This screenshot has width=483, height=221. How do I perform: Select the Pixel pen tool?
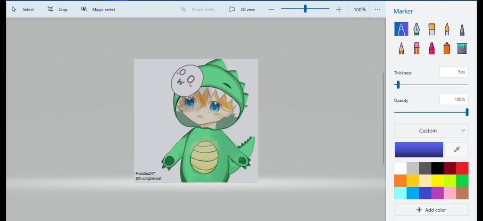tap(462, 30)
